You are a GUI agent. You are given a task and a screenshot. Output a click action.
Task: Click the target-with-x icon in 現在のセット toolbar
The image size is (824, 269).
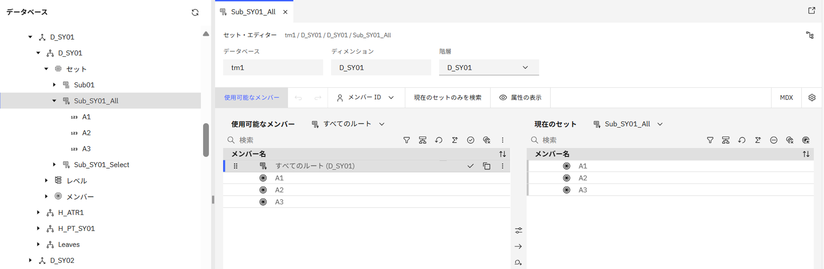coord(790,140)
